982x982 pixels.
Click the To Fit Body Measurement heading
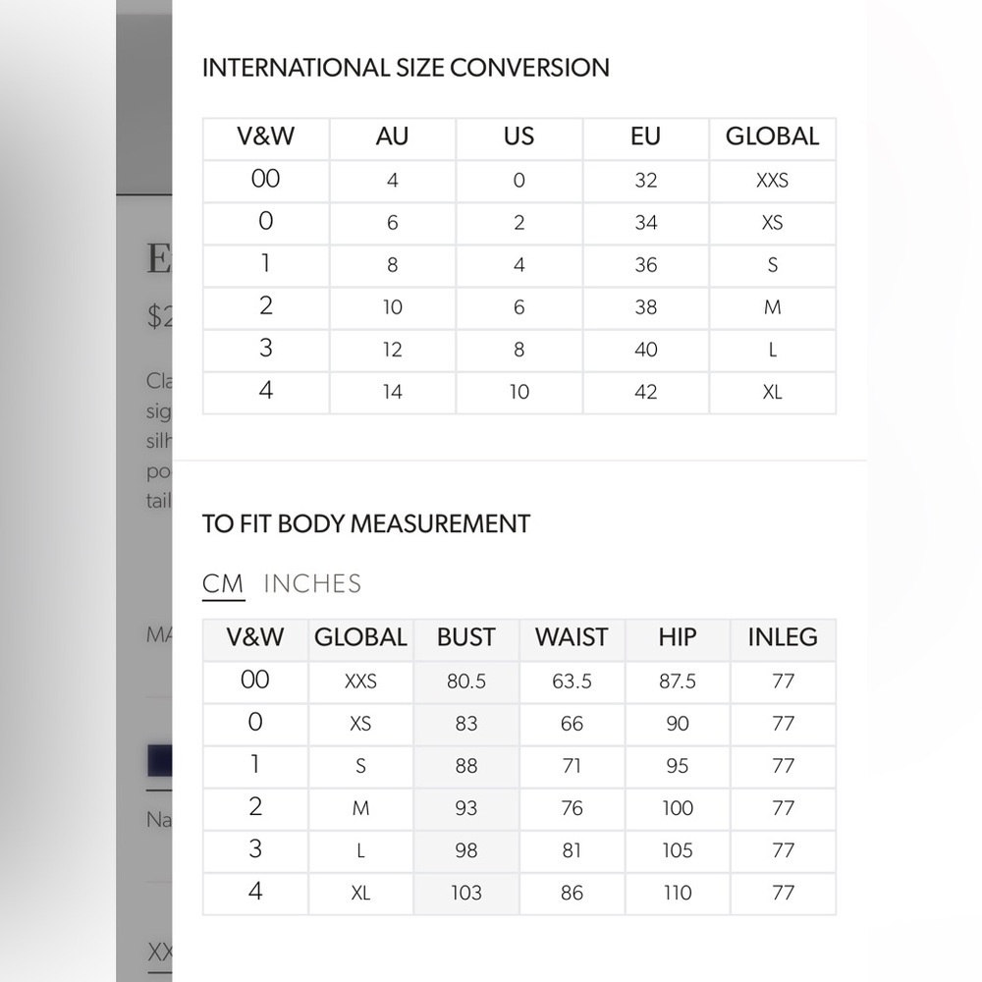click(366, 523)
